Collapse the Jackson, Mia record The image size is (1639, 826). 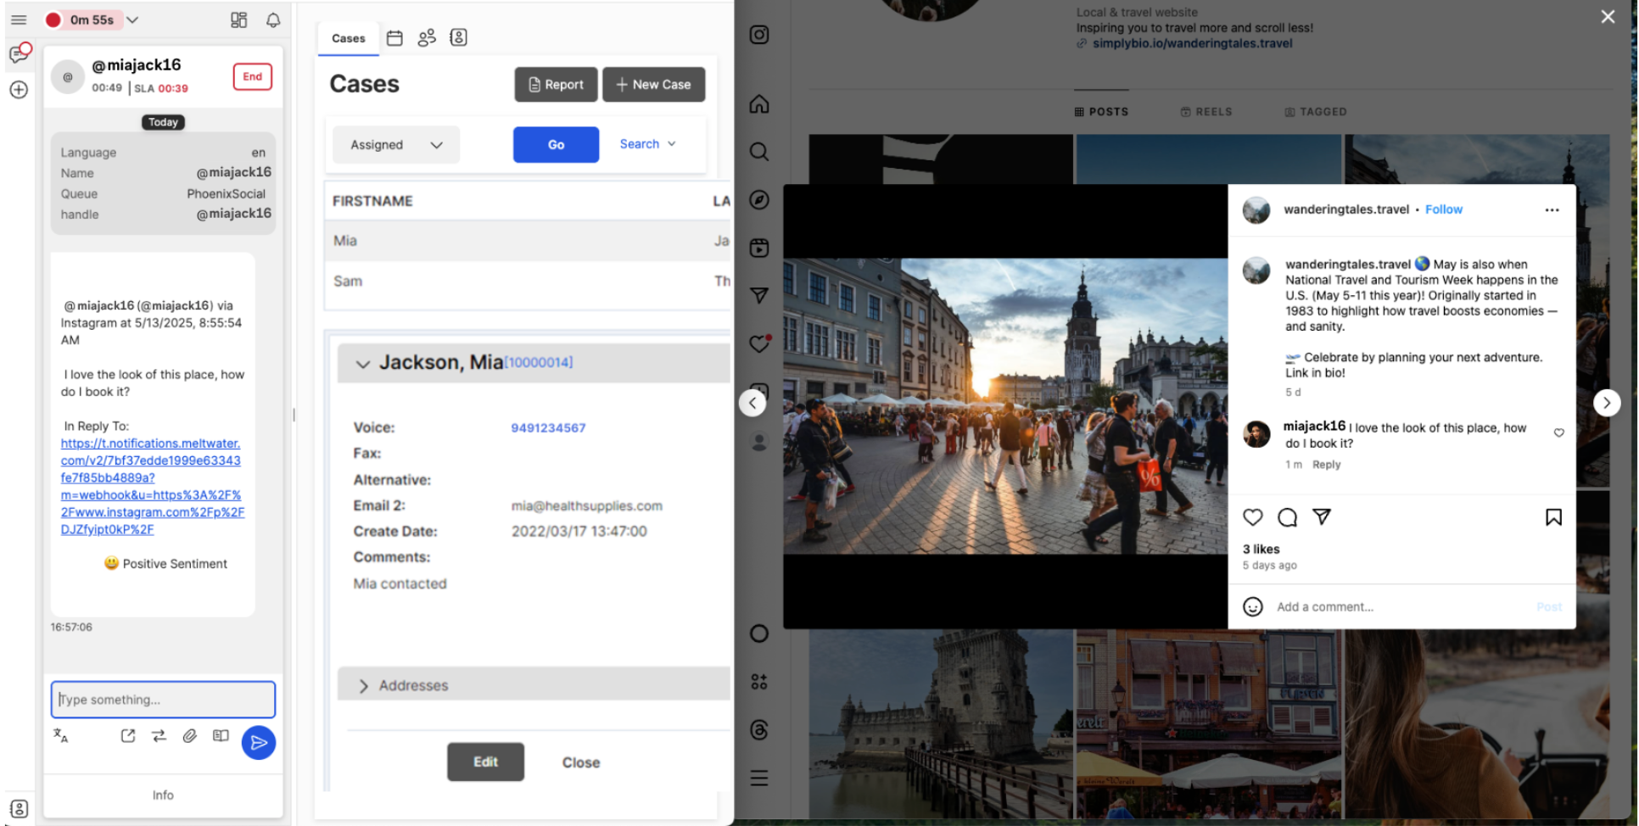(x=363, y=364)
